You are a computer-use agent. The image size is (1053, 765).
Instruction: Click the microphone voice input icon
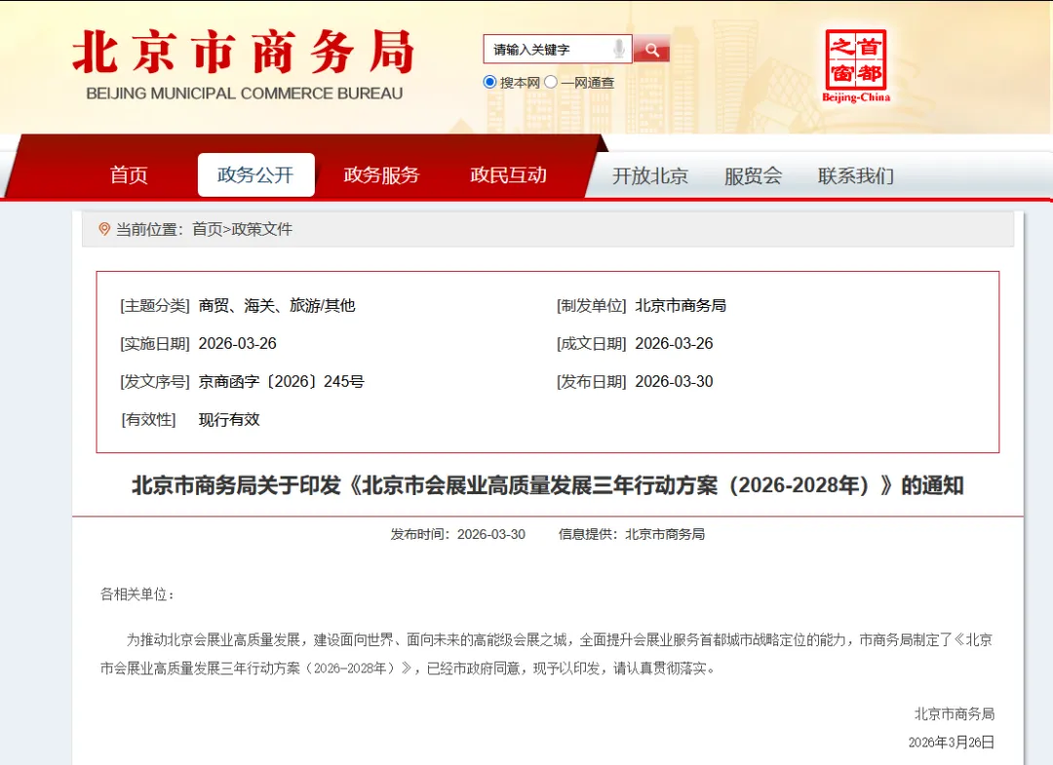tap(618, 49)
